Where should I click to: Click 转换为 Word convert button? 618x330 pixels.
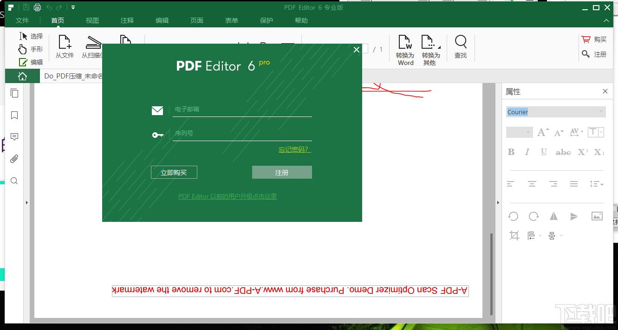coord(405,50)
